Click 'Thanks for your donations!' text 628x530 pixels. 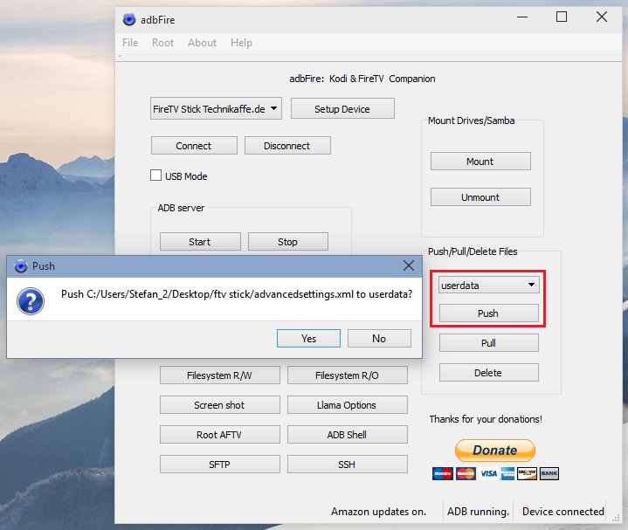pyautogui.click(x=486, y=419)
